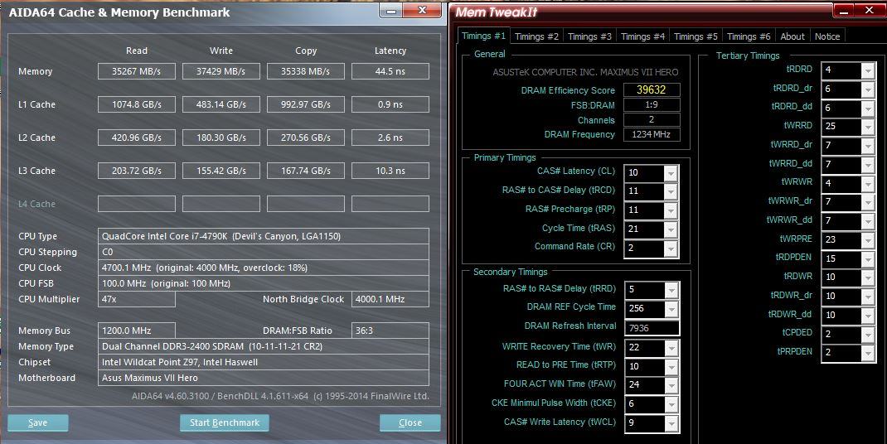The image size is (887, 444).
Task: Click the DRAM Frequency value 1234 MHz
Action: point(652,135)
